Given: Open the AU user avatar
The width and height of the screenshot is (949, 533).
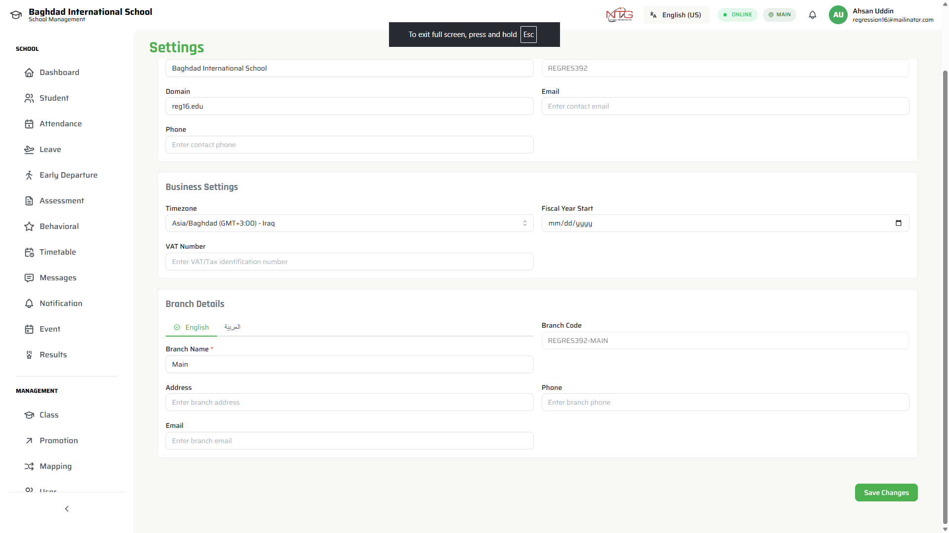Looking at the screenshot, I should pos(838,15).
